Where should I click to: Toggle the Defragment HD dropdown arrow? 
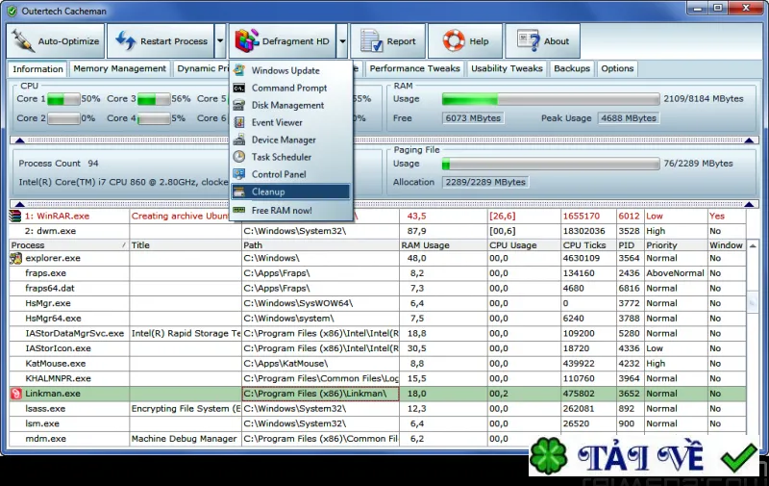point(342,41)
